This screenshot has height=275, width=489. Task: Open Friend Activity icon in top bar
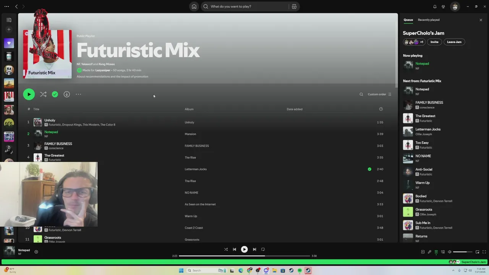[443, 6]
